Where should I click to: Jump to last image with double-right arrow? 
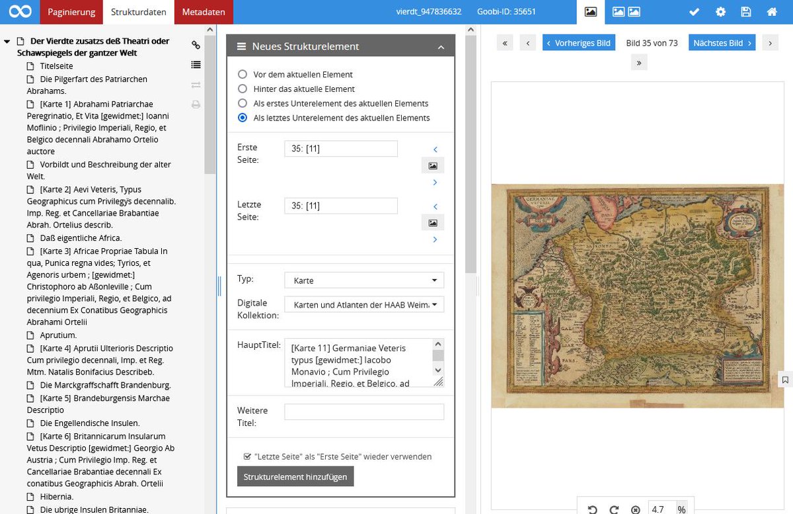[x=639, y=62]
